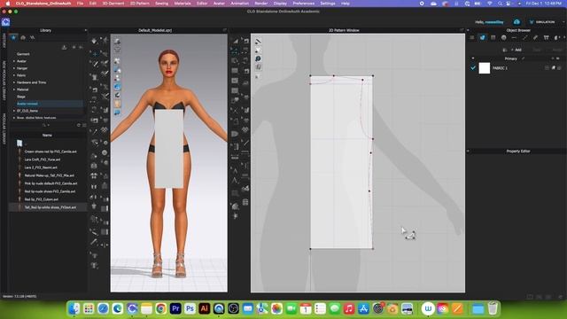Expand the Hanger folder arrow in Library
Screen dimensions: 567x319
click(x=14, y=68)
